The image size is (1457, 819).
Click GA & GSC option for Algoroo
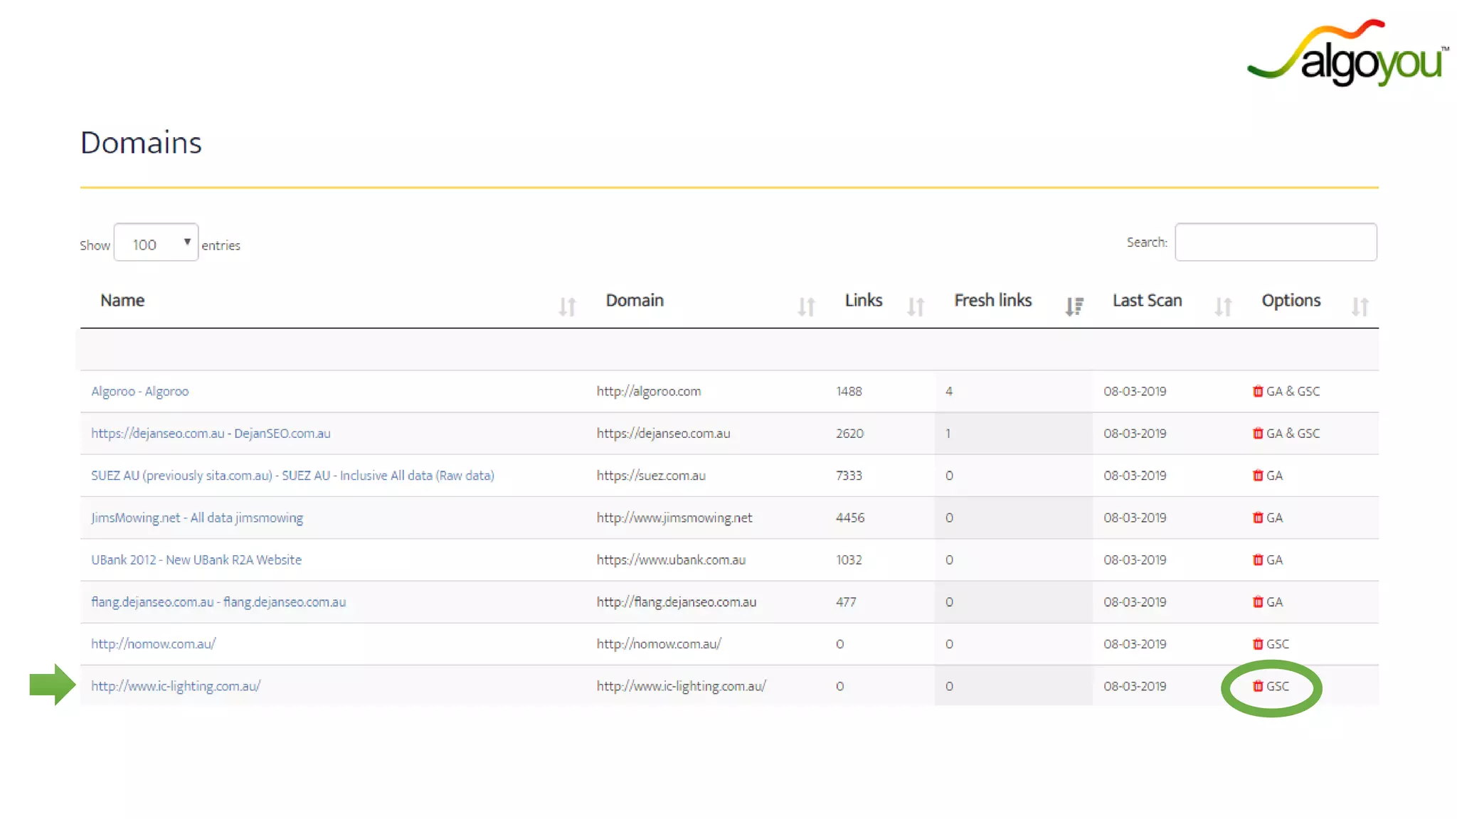[1293, 391]
